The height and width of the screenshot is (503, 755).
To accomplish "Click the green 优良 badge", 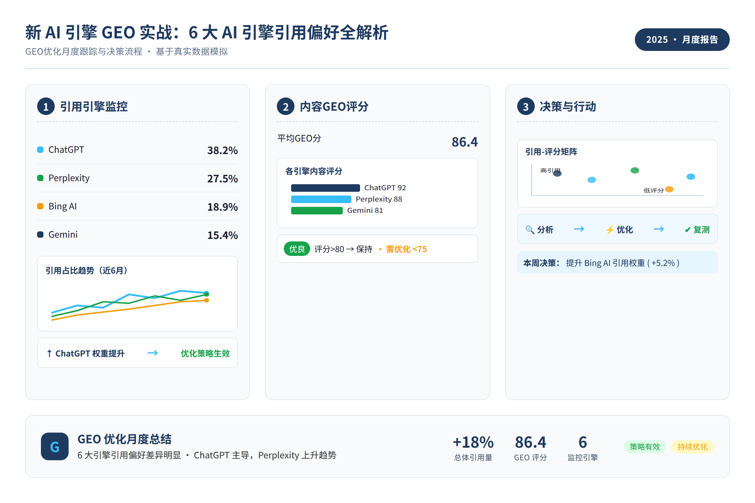I will coord(297,249).
